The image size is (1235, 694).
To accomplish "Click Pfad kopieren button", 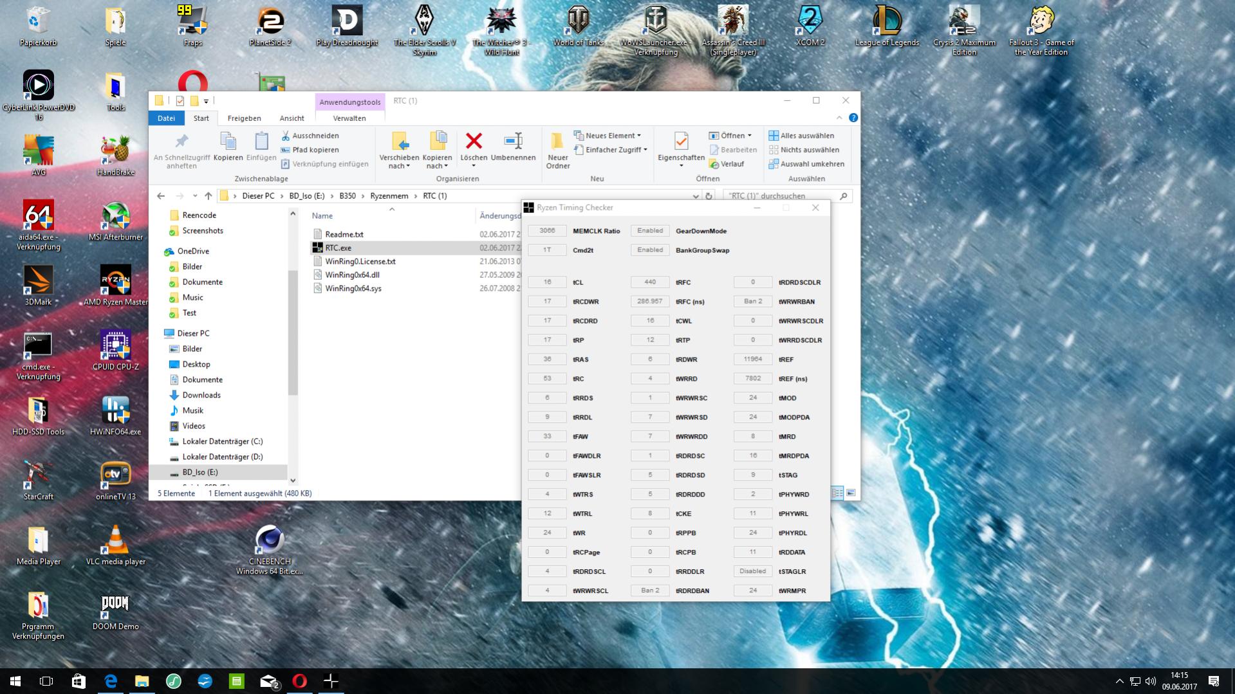I will tap(310, 150).
